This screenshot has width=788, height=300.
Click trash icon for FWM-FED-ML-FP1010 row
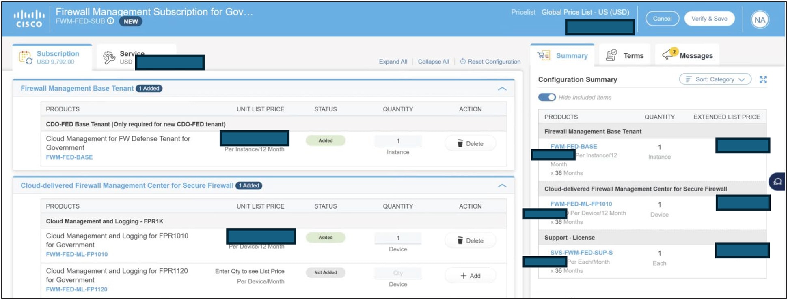460,240
